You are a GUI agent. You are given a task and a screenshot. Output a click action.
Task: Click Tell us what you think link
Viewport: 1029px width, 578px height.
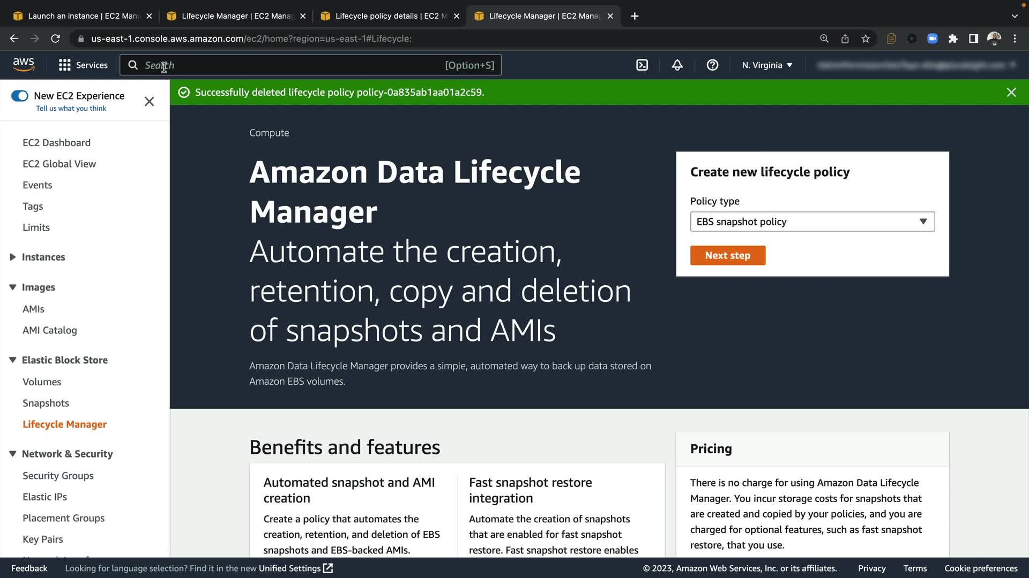pyautogui.click(x=71, y=109)
